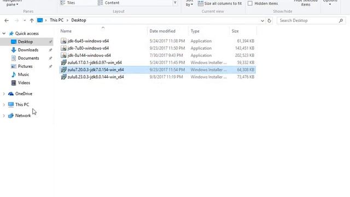Collapse the Quick access tree

(x=4, y=33)
